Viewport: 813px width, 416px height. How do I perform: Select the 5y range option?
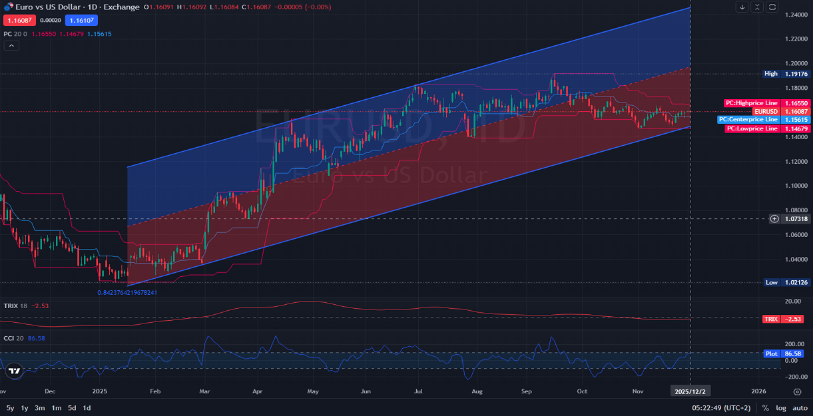(9, 407)
